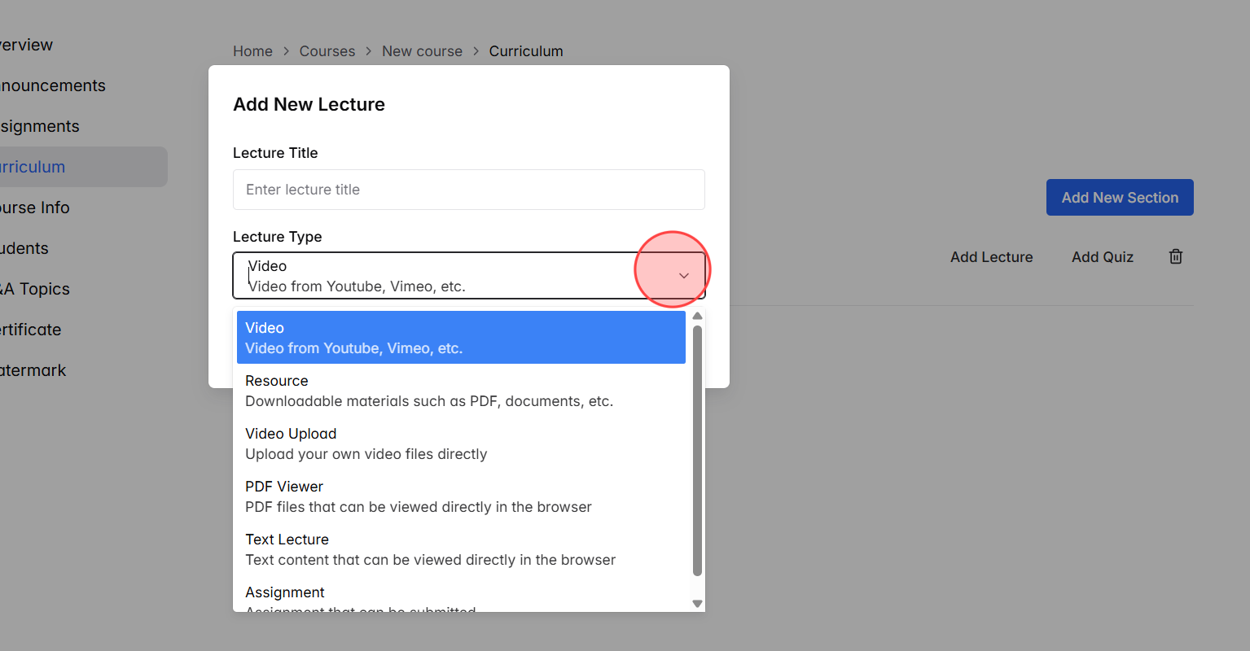The image size is (1250, 651).
Task: Click the Add Lecture link
Action: coord(991,256)
